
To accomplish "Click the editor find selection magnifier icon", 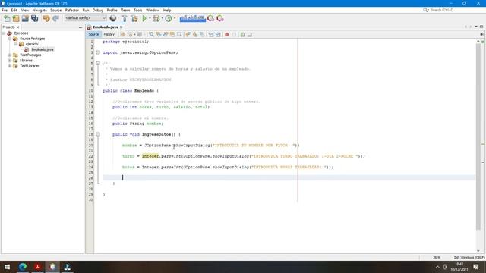I will 152,34.
